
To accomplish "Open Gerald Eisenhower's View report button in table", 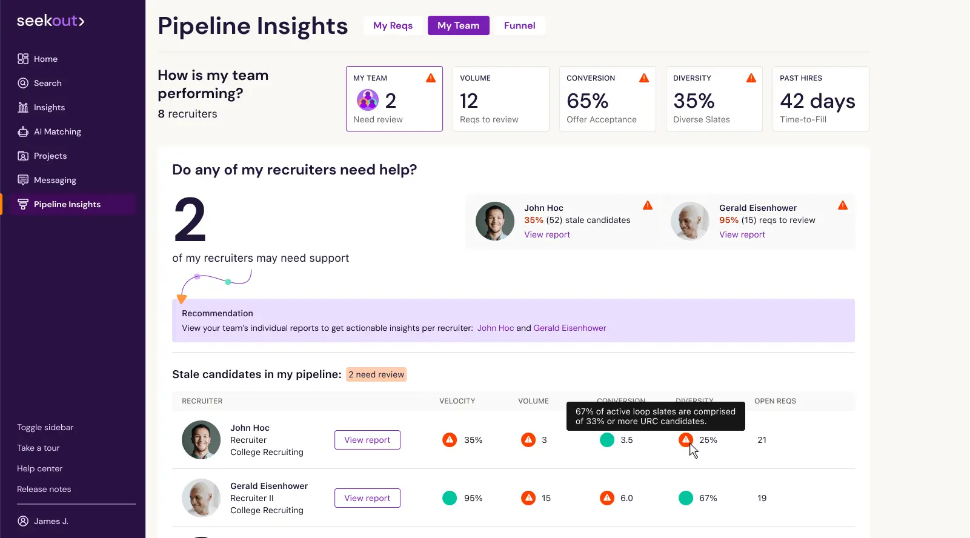I will (367, 498).
